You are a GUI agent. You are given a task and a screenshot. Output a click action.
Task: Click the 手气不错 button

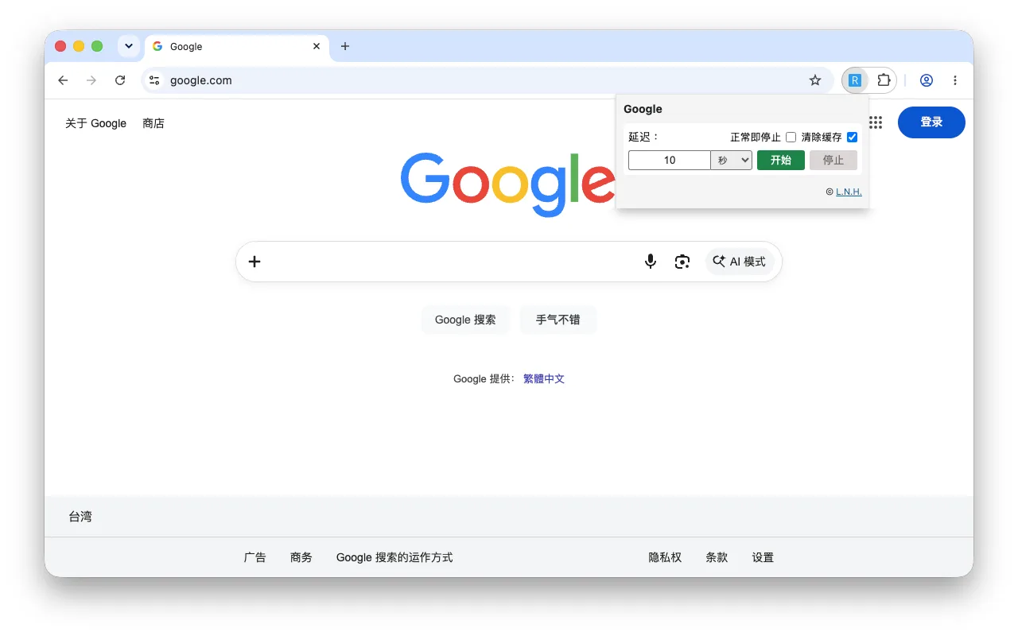(558, 320)
